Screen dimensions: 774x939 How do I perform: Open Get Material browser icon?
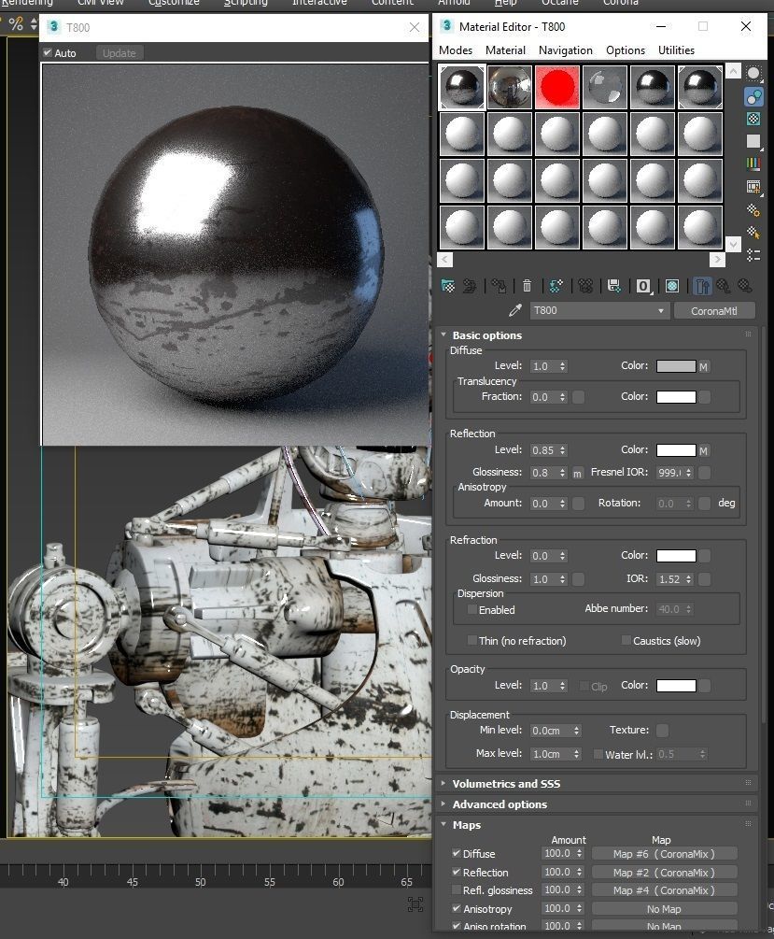click(x=448, y=286)
